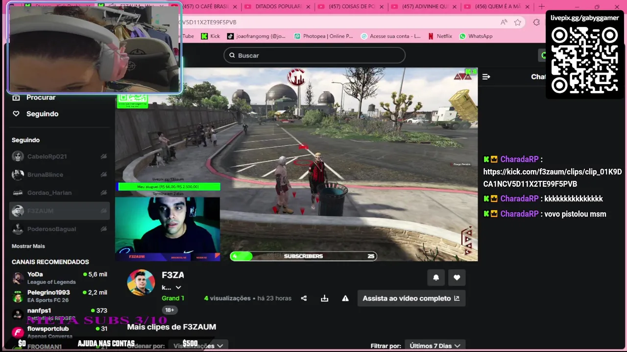This screenshot has width=627, height=352.
Task: Close the 'DITADOS POPULAR' browser tab
Action: click(x=309, y=7)
